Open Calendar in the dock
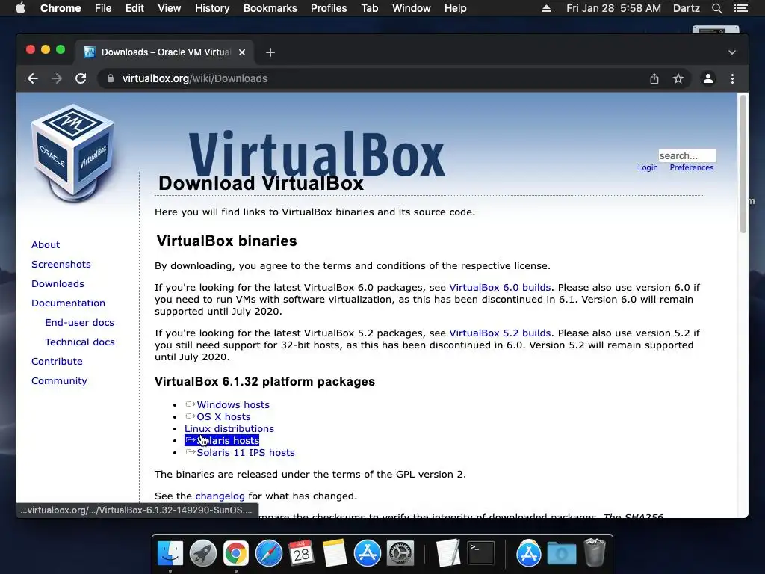This screenshot has width=765, height=574. click(301, 554)
